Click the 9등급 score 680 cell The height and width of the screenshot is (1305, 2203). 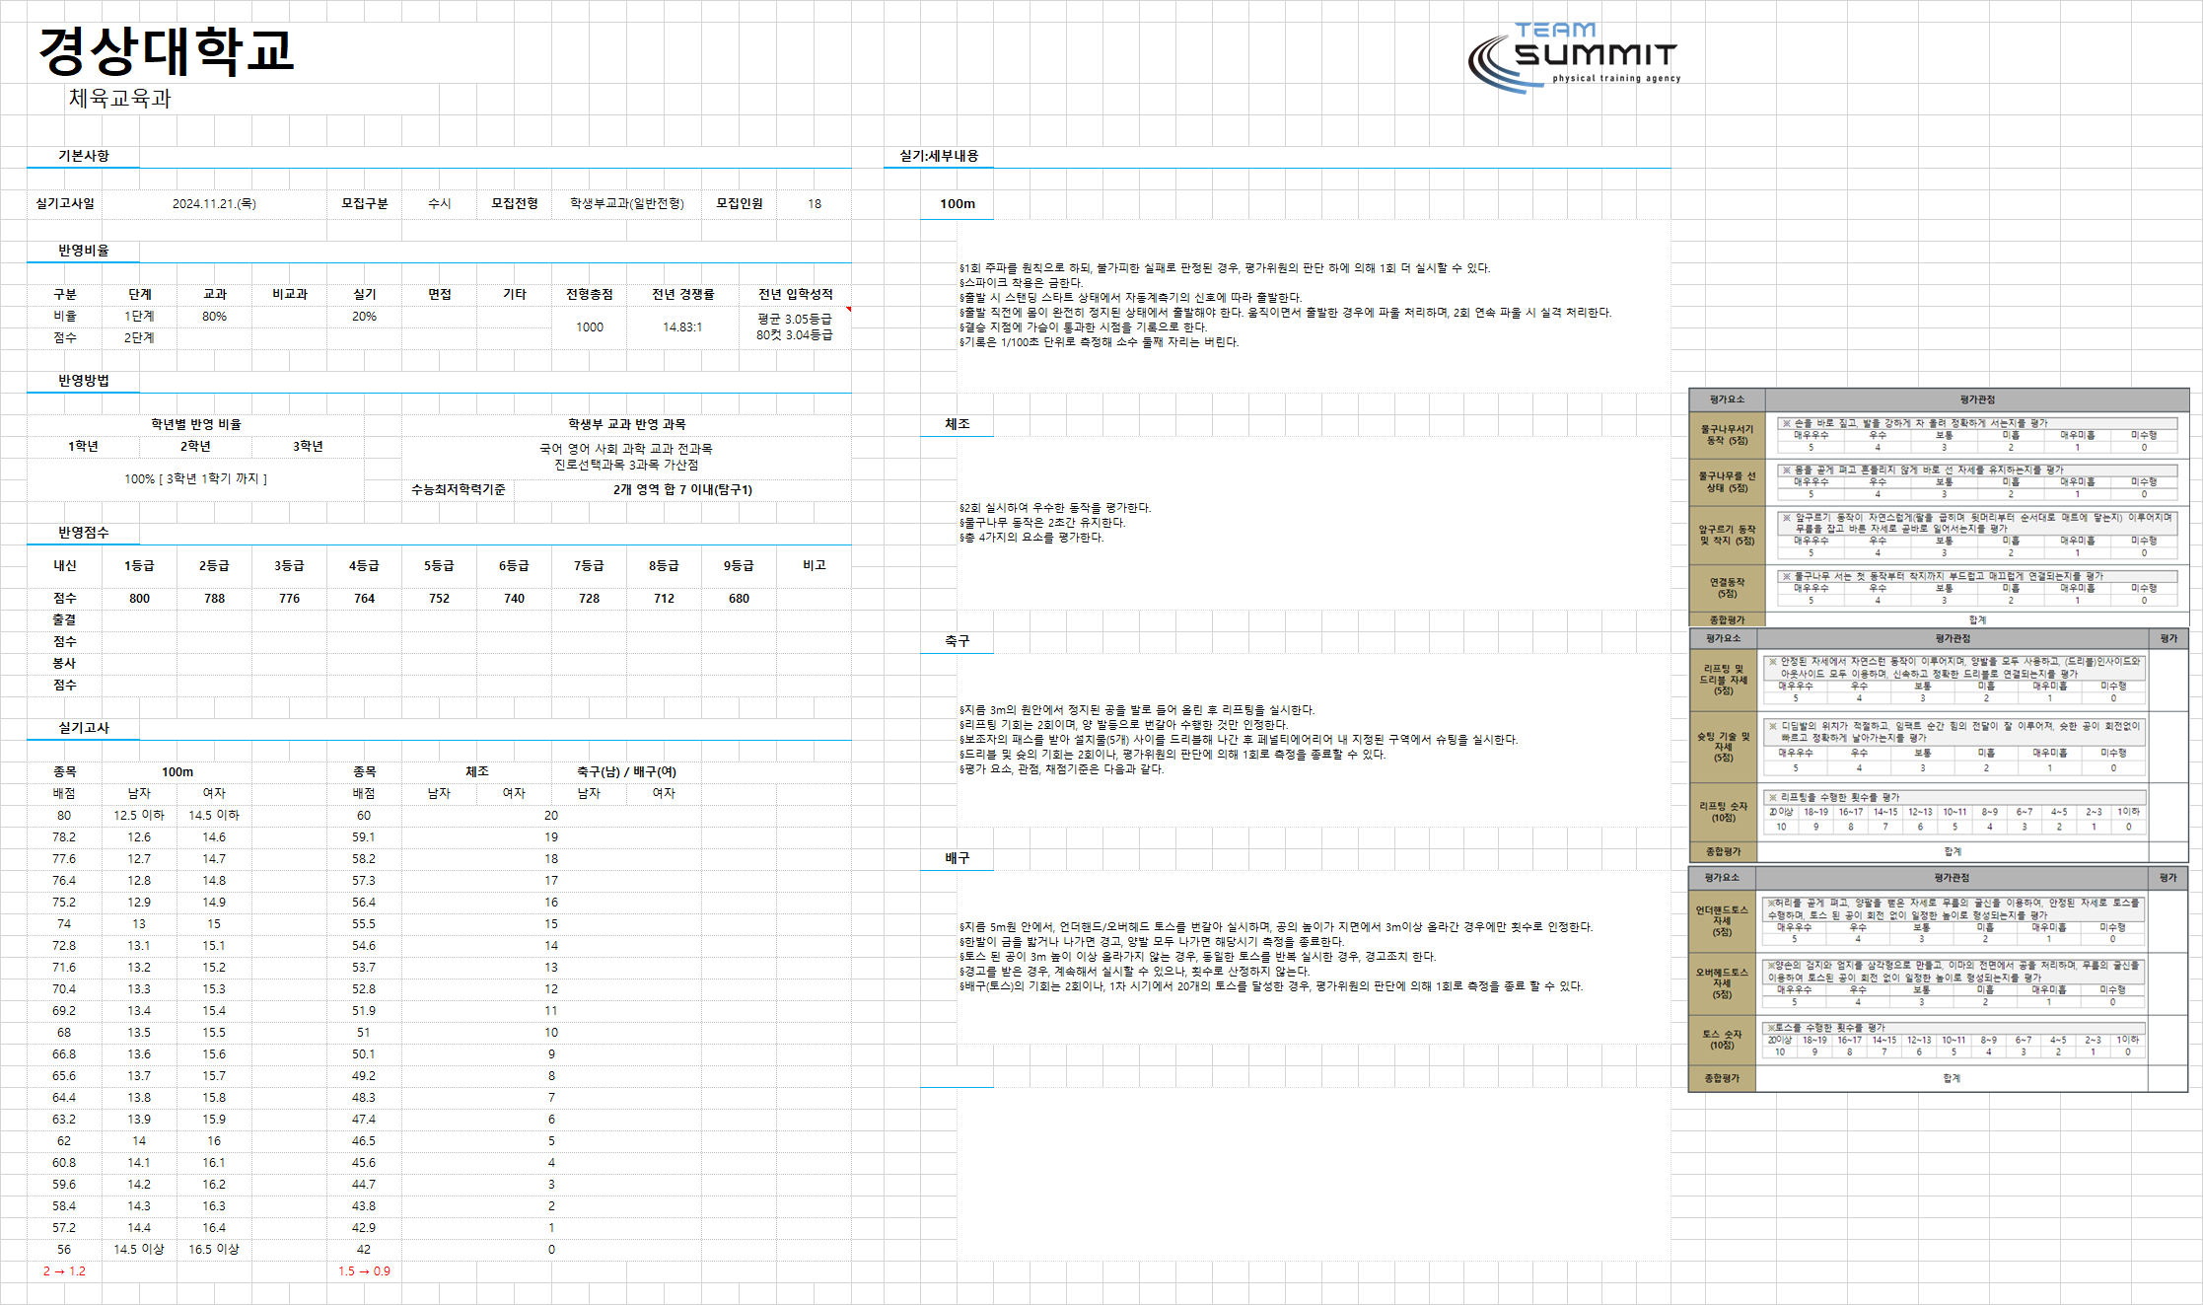click(739, 598)
